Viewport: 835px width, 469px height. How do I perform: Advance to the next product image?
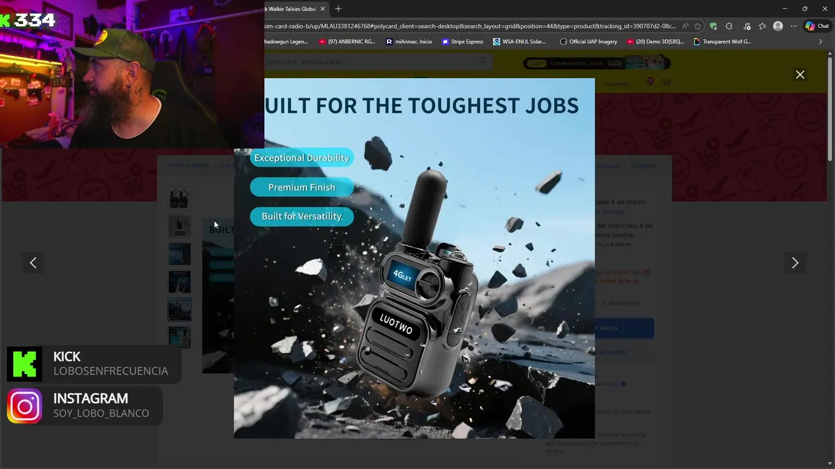795,263
